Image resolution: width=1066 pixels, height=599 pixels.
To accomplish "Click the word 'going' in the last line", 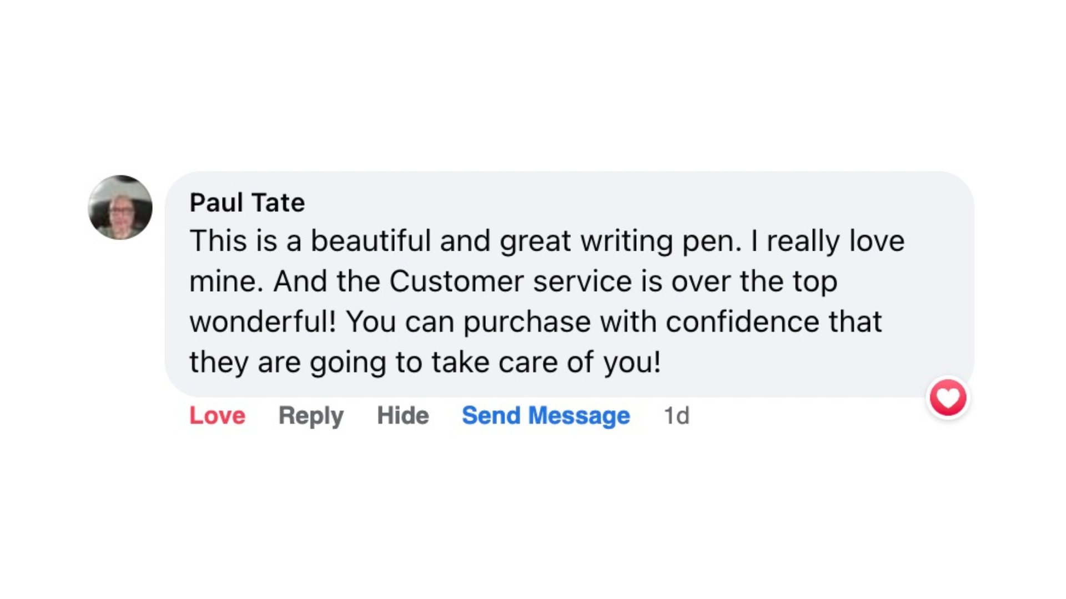I will [x=348, y=363].
